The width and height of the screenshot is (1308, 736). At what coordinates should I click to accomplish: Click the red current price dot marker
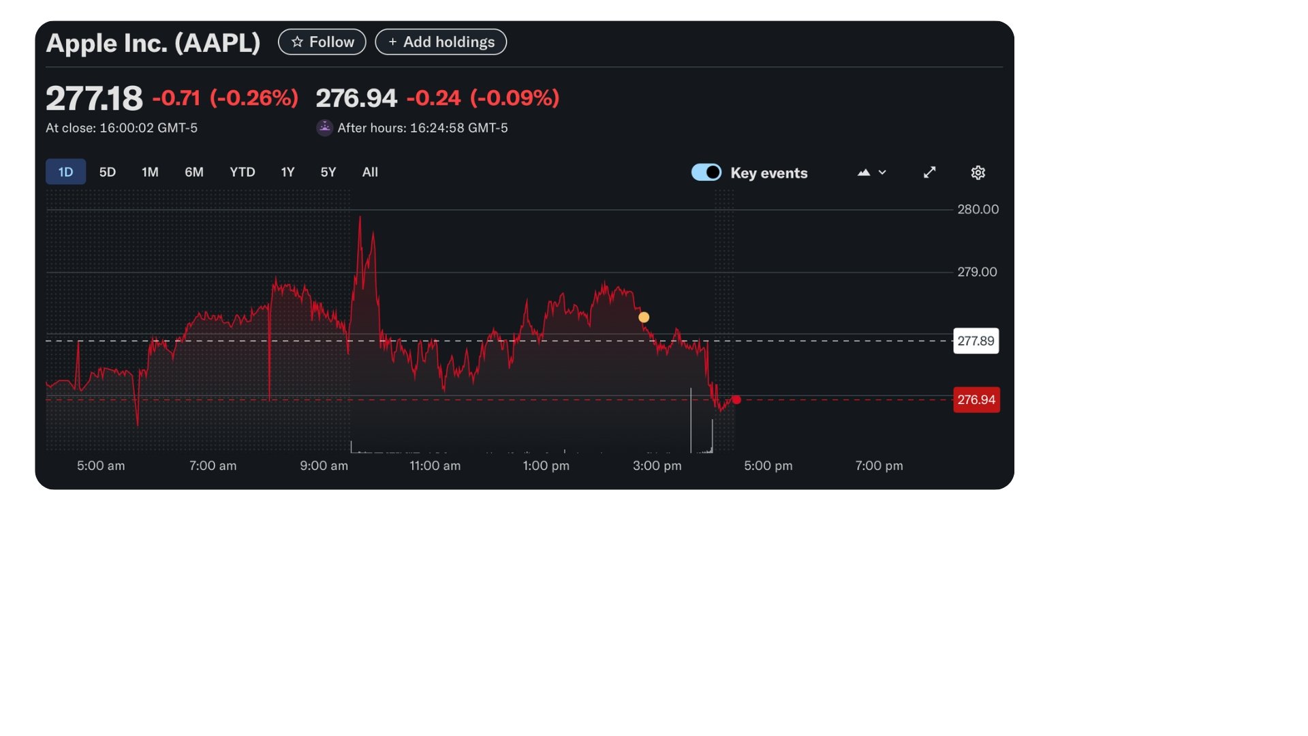pyautogui.click(x=736, y=400)
